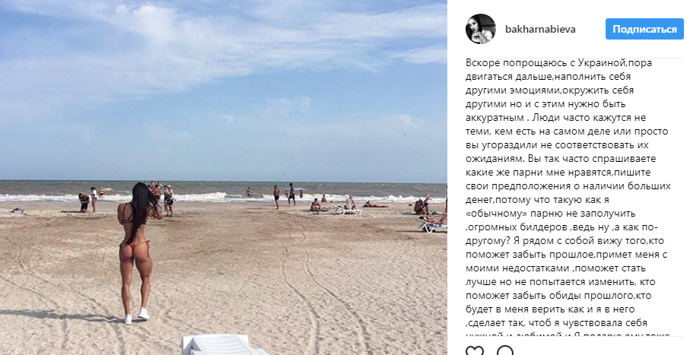This screenshot has height=355, width=687.
Task: Open comments with the speech bubble icon
Action: pos(504,351)
